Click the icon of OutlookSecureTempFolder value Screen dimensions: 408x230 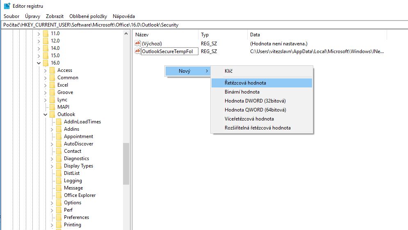click(138, 51)
